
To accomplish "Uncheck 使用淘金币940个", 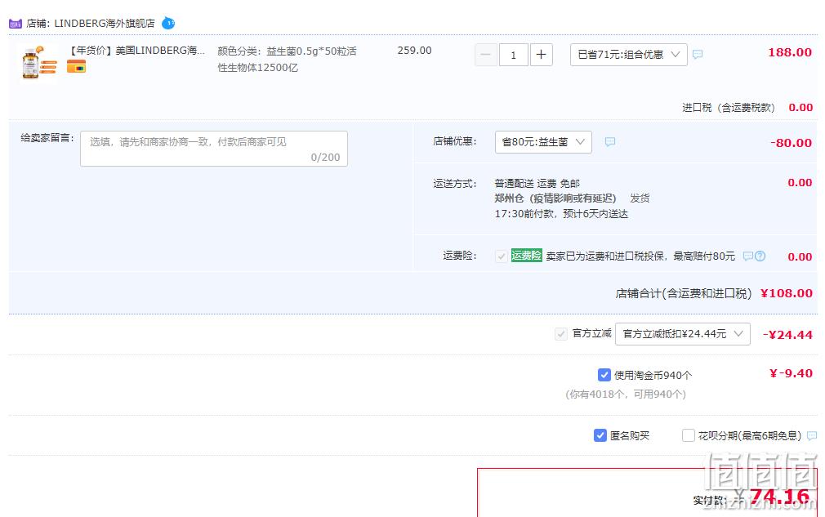I will (x=604, y=375).
